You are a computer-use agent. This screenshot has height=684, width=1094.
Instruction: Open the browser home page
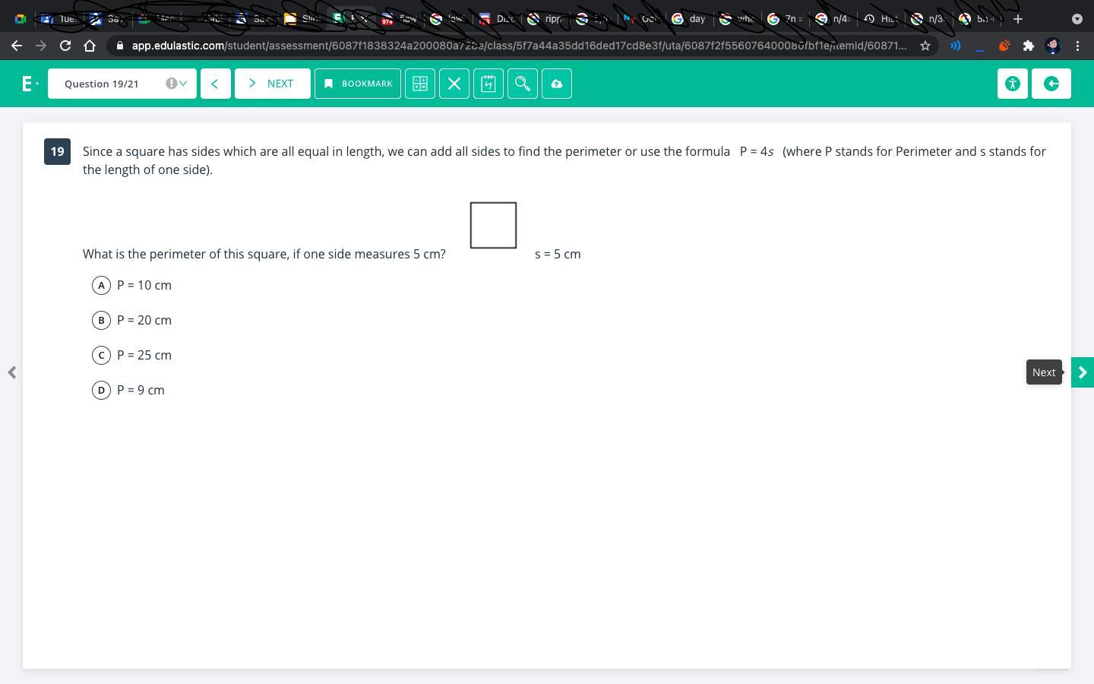[x=90, y=46]
